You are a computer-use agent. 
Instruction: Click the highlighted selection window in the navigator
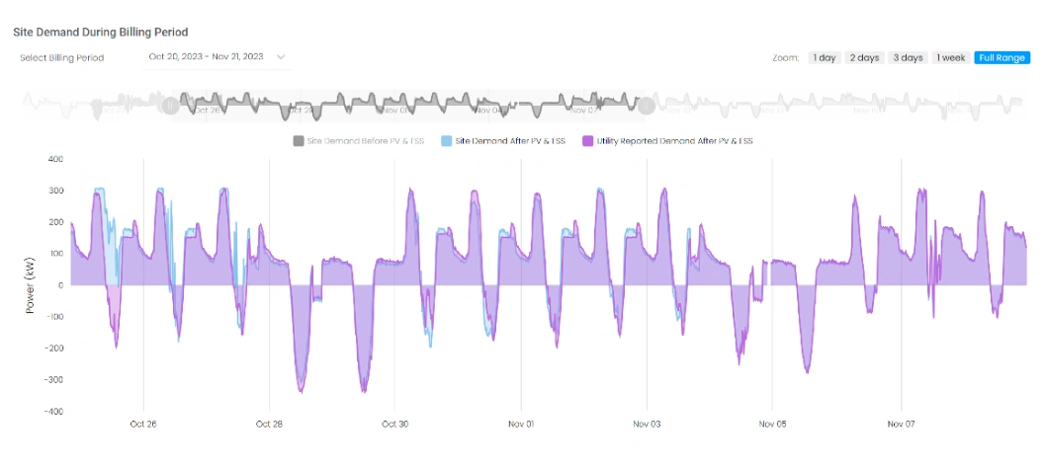pos(405,103)
